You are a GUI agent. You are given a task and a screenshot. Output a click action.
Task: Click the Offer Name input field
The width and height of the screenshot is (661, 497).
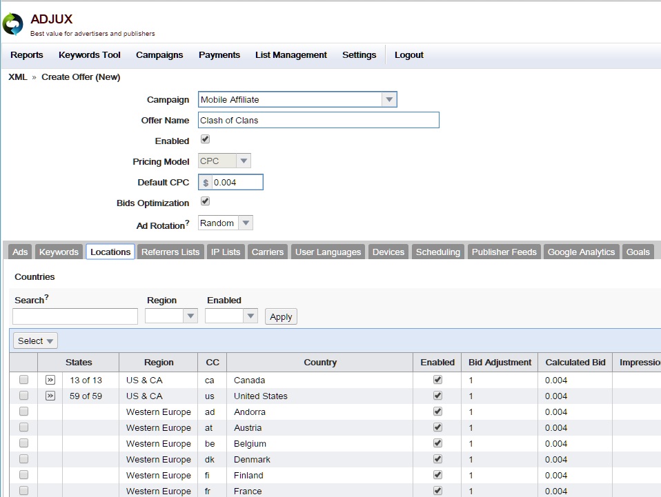(319, 120)
